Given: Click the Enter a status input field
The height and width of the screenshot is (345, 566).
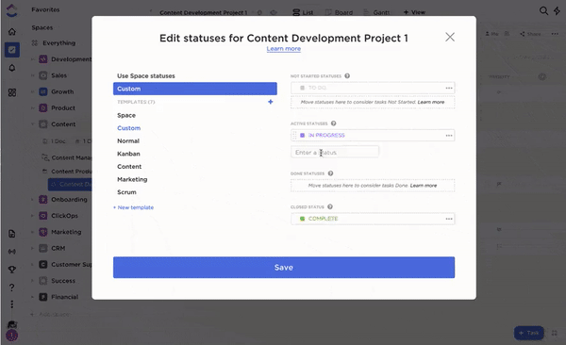Looking at the screenshot, I should 335,153.
